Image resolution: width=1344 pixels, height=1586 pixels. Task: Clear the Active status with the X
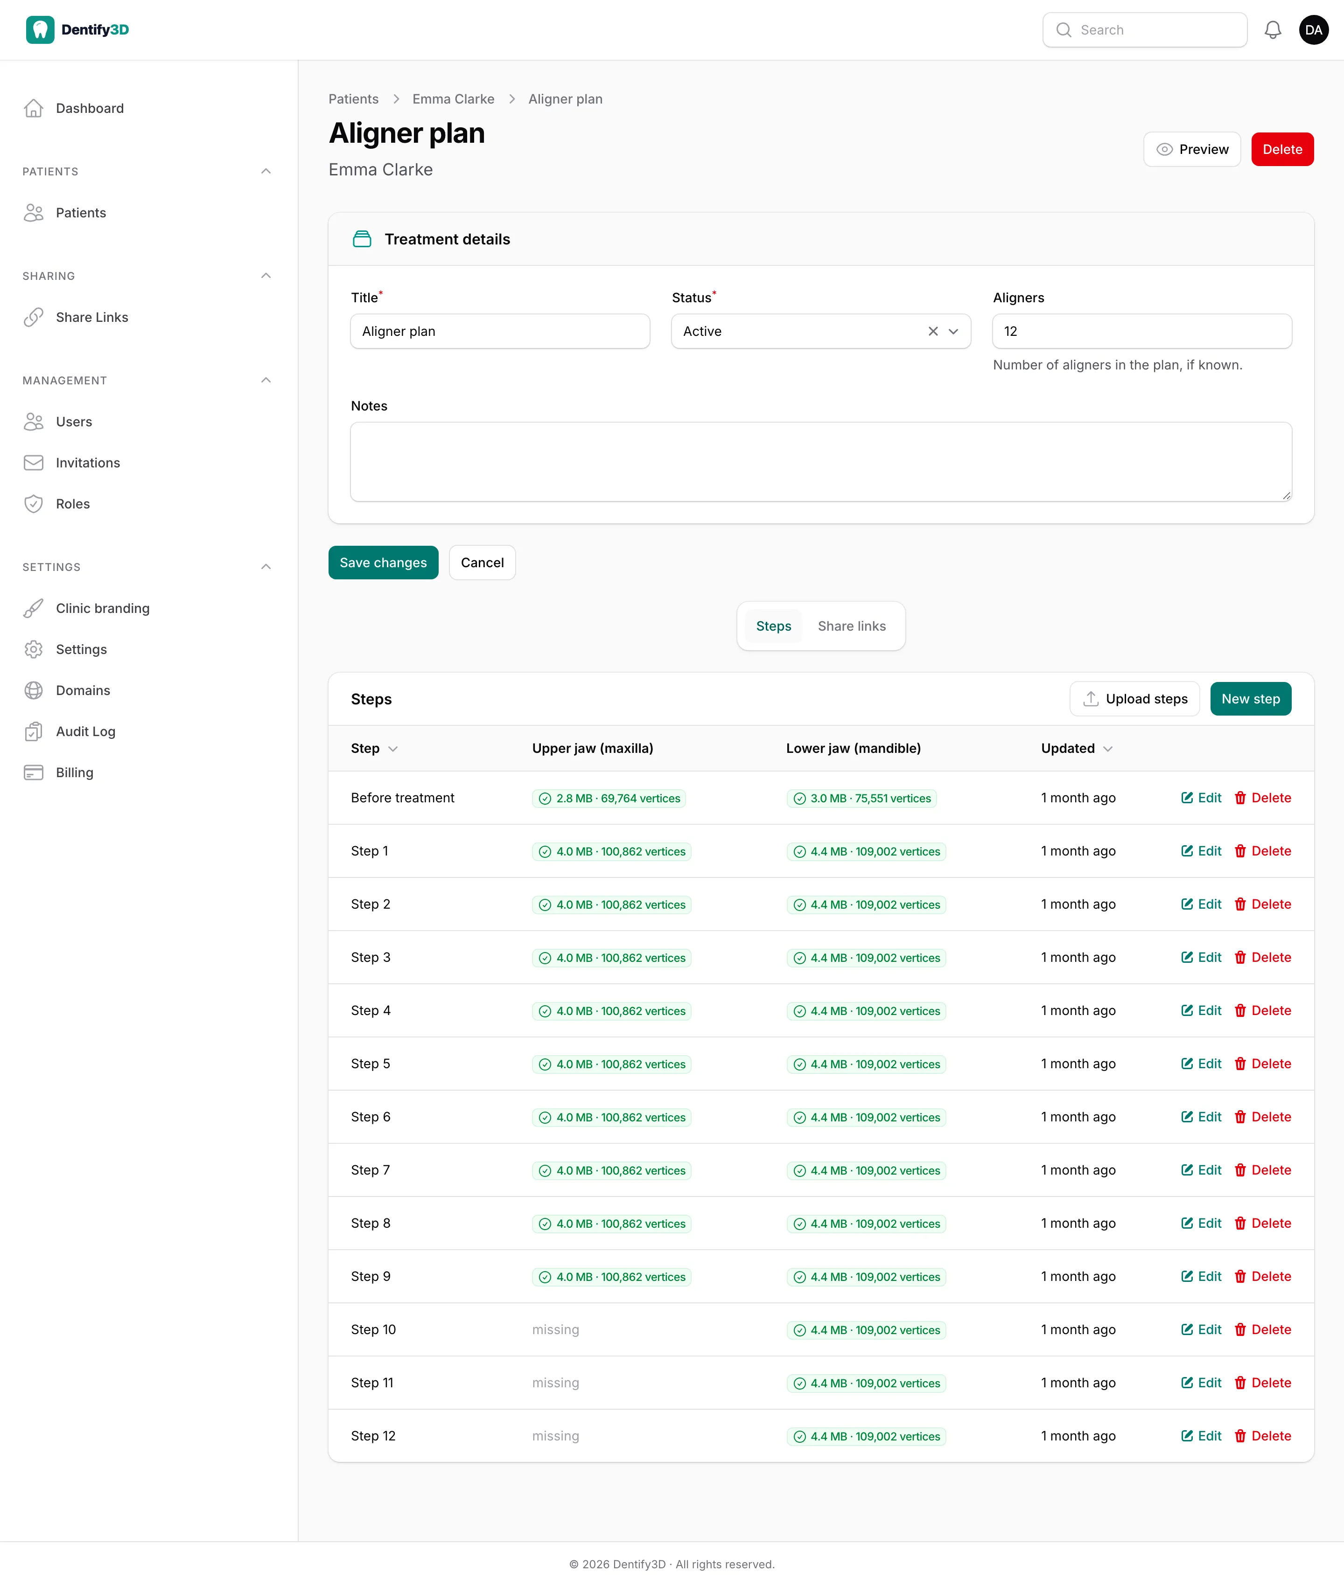point(932,331)
